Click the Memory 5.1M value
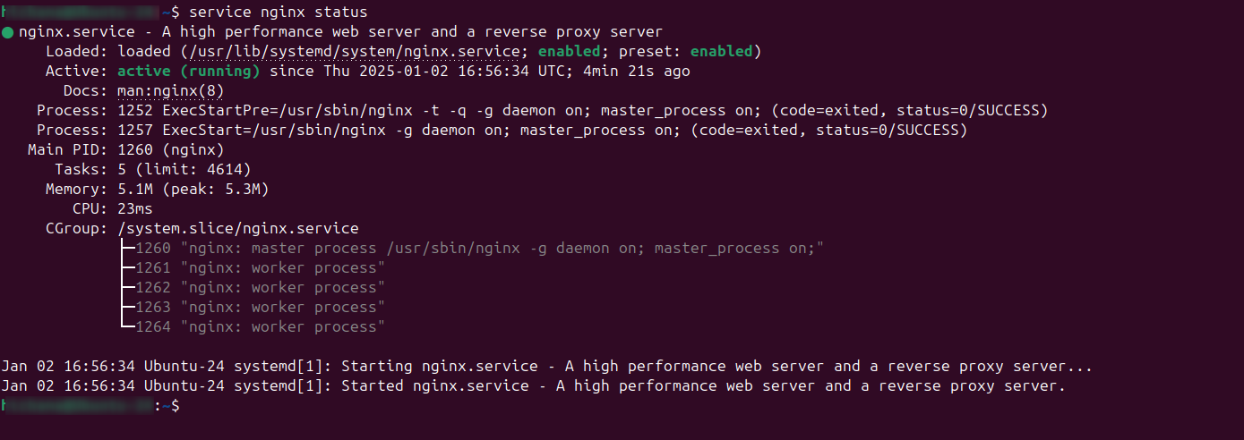Viewport: 1244px width, 440px height. (x=134, y=190)
